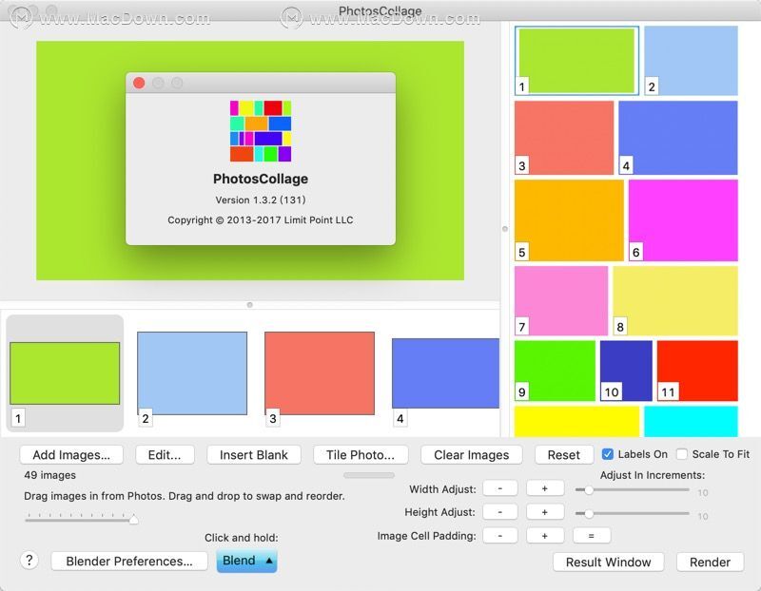Click the thumbnail size slider knob
The image size is (761, 591).
133,520
